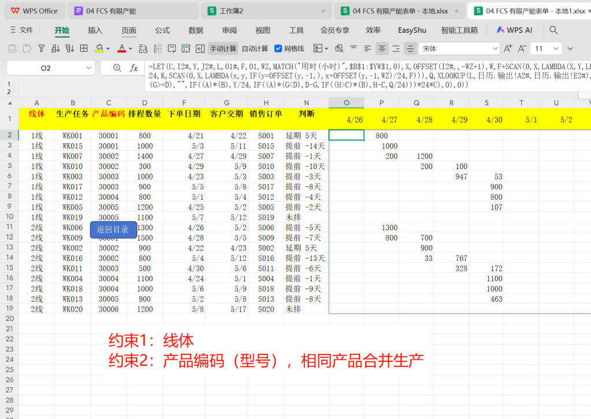The image size is (591, 419).
Task: Sort descending with the descending-arrow icon
Action: click(x=70, y=48)
